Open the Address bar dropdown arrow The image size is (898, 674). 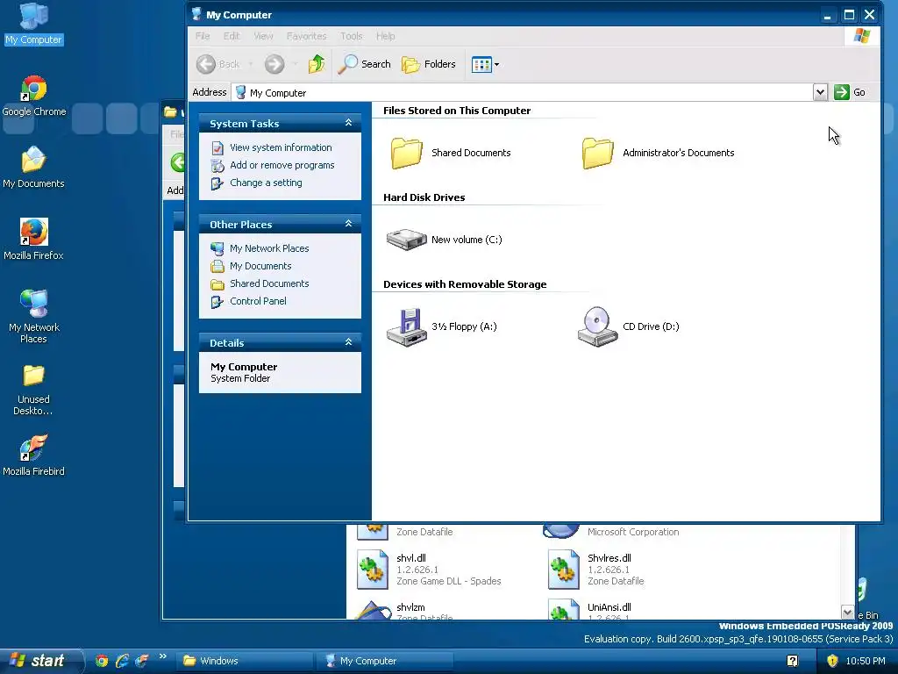point(820,92)
